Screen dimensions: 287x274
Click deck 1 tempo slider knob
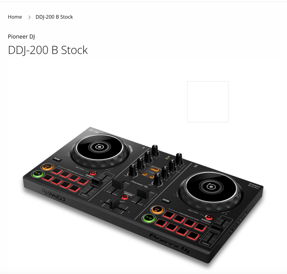pos(96,182)
